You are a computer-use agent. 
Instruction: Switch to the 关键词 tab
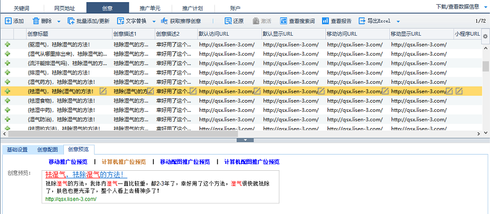(x=21, y=8)
